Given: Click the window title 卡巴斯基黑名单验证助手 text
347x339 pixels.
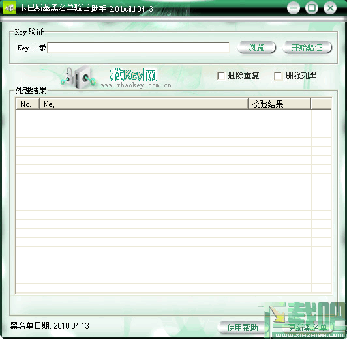Looking at the screenshot, I should point(63,8).
